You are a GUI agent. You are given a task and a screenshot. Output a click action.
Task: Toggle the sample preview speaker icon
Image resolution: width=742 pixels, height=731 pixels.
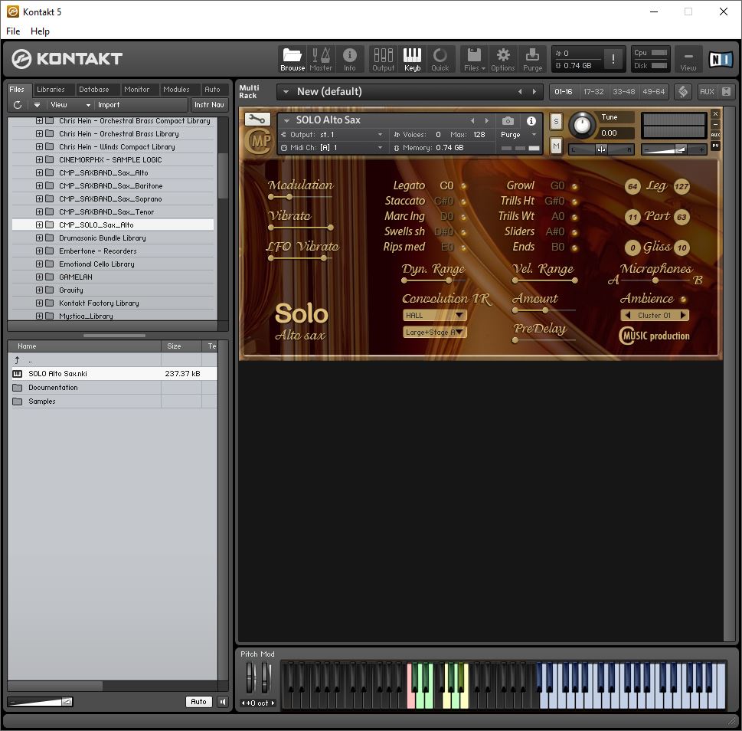click(x=222, y=702)
